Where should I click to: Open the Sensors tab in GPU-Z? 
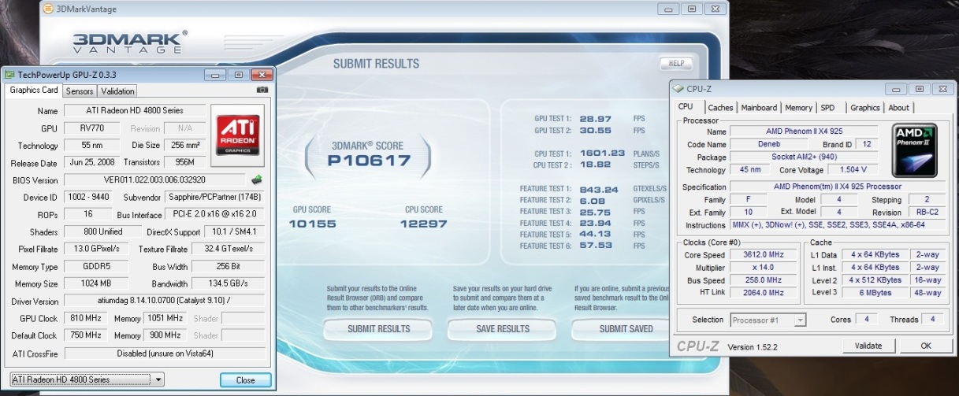click(x=80, y=91)
